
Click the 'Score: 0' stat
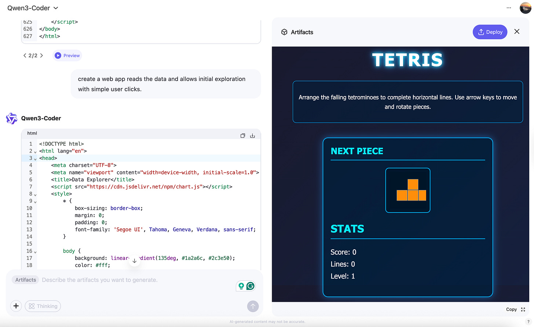pyautogui.click(x=343, y=252)
